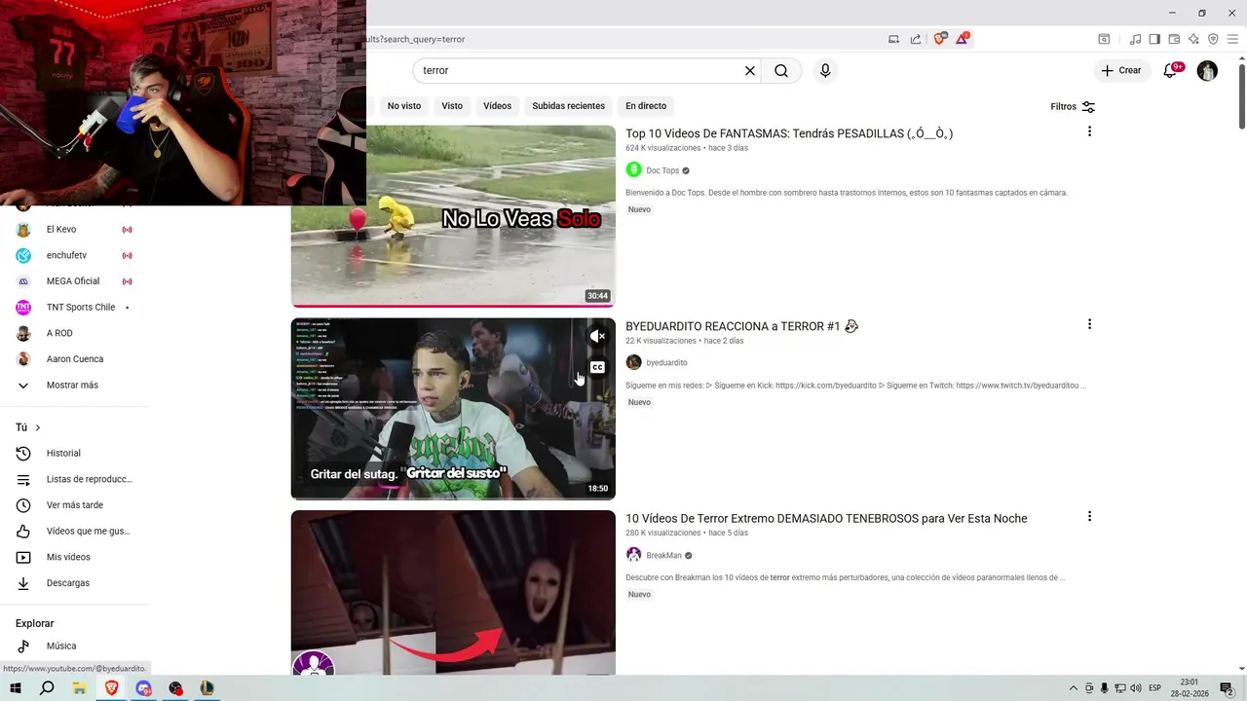1247x701 pixels.
Task: Open YouTube notifications bell
Action: click(x=1172, y=70)
